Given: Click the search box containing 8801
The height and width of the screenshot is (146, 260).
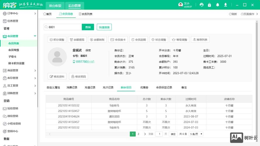Looking at the screenshot, I should point(63,27).
